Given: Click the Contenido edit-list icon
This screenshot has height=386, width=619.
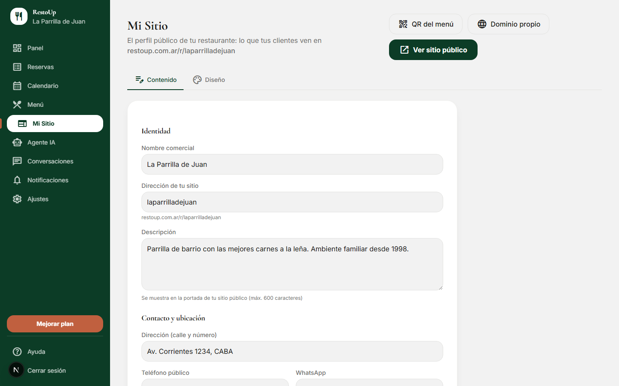Looking at the screenshot, I should click(139, 80).
